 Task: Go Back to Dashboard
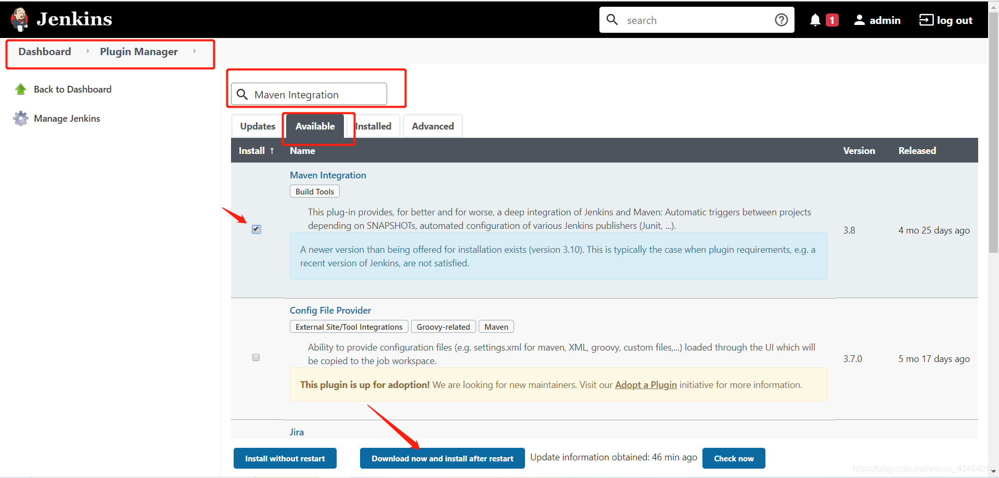coord(73,89)
